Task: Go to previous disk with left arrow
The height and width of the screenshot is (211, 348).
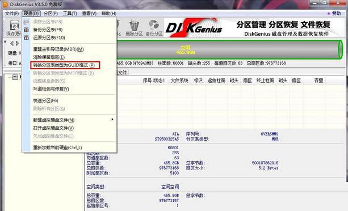Action: point(12,44)
